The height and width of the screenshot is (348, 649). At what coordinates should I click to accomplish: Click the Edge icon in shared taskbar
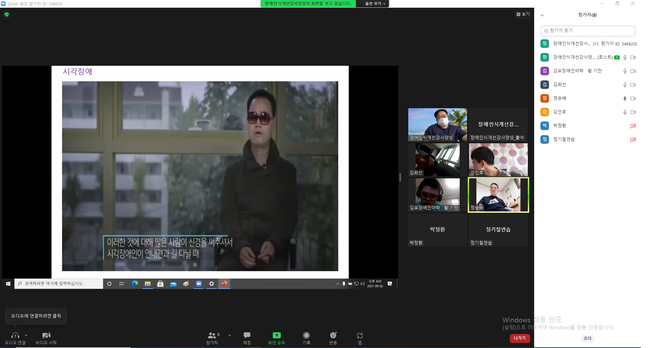[135, 284]
